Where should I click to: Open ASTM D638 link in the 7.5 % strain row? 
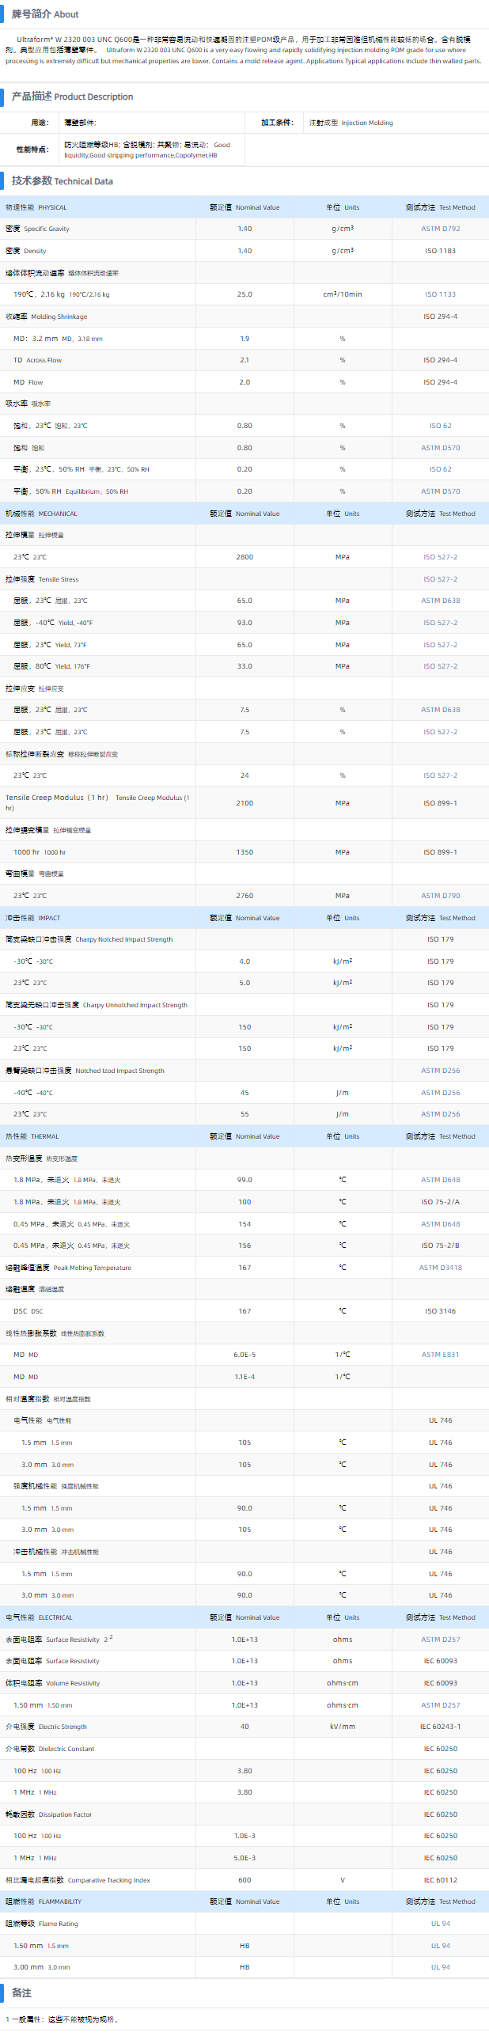click(440, 710)
